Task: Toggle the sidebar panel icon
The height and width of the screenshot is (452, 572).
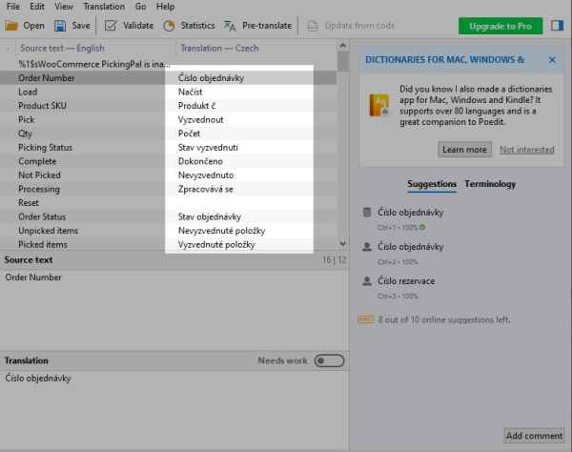Action: [x=558, y=26]
